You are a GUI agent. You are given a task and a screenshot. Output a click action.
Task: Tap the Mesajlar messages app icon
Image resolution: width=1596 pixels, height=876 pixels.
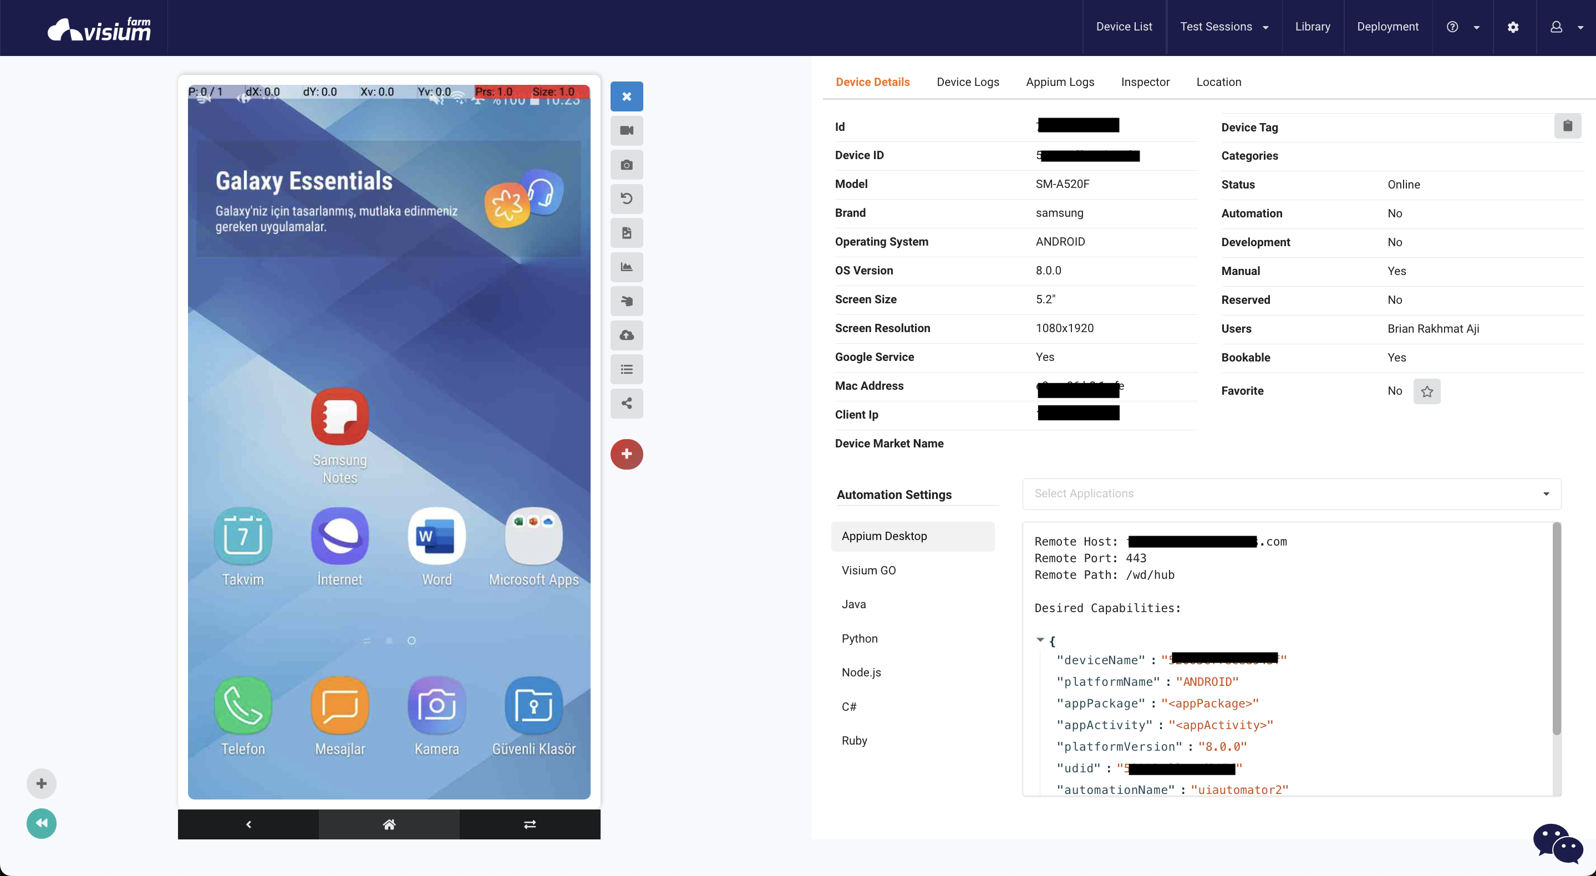pyautogui.click(x=339, y=705)
